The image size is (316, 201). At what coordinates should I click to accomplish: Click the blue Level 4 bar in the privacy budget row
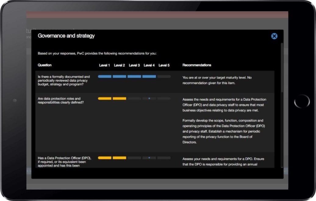point(149,77)
